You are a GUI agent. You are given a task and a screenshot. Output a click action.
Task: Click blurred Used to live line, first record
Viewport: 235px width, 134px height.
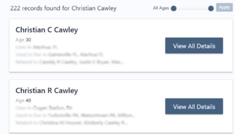click(x=59, y=54)
